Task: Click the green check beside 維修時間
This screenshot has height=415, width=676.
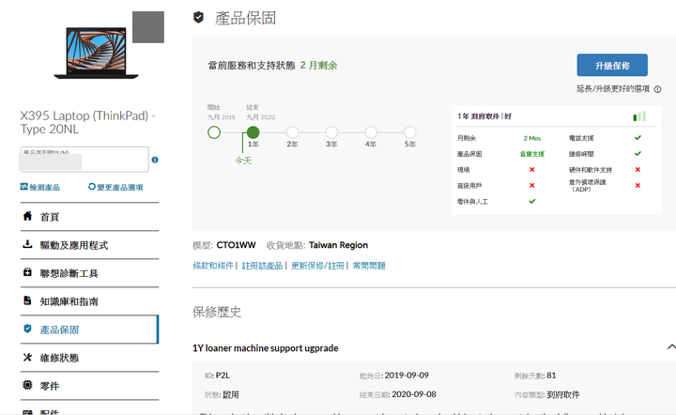Action: click(638, 153)
